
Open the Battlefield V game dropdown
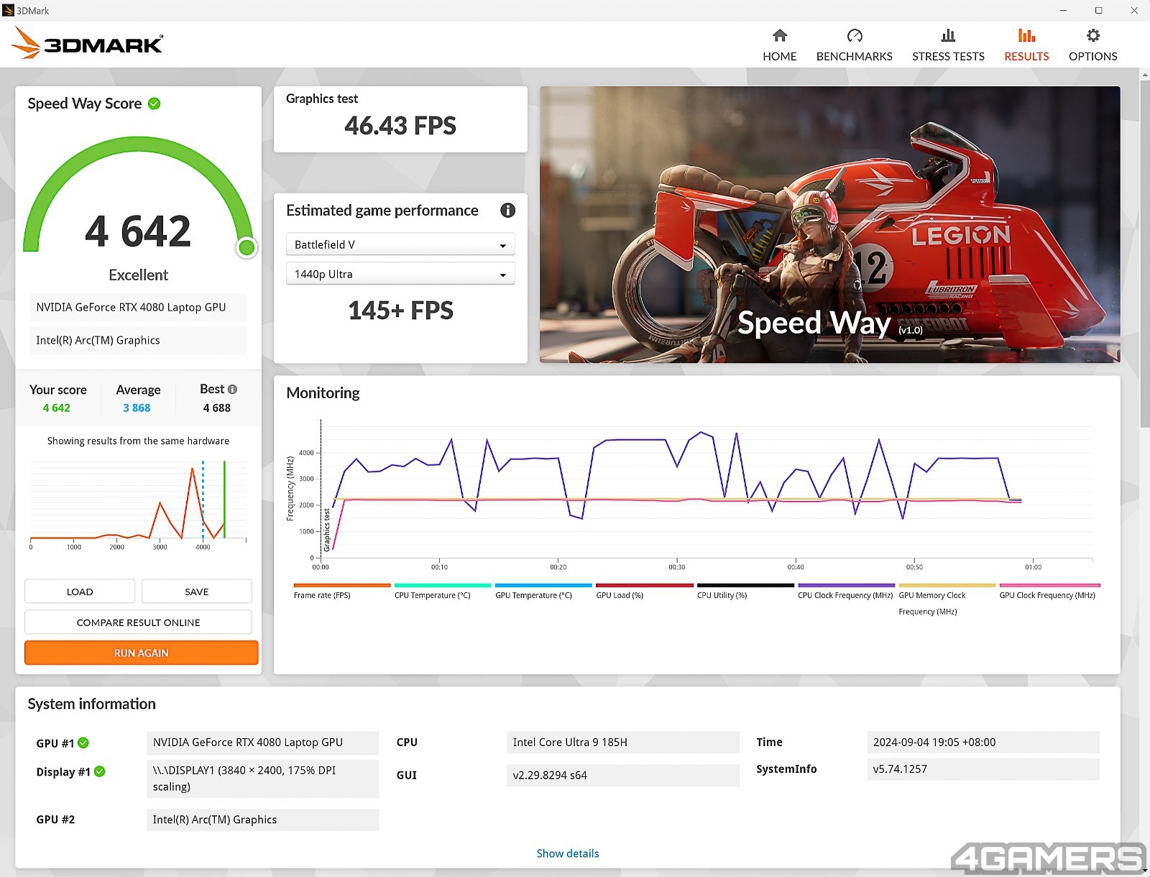(400, 244)
